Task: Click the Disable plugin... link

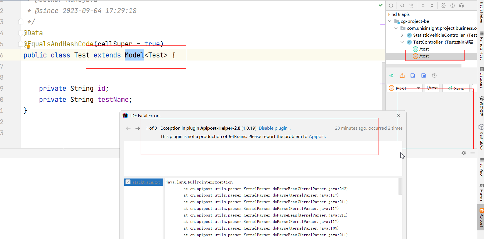Action: coord(275,128)
